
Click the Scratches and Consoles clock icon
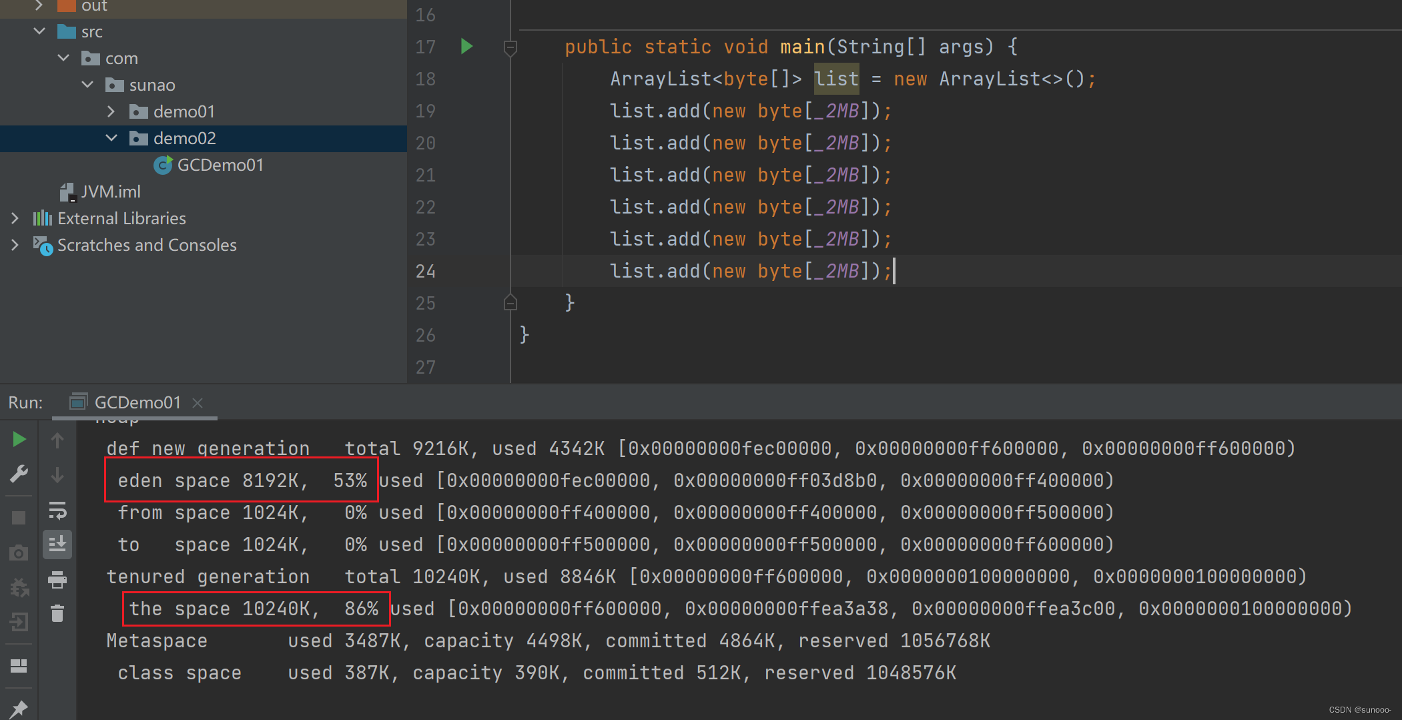coord(43,246)
